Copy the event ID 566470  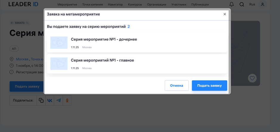pos(27,23)
